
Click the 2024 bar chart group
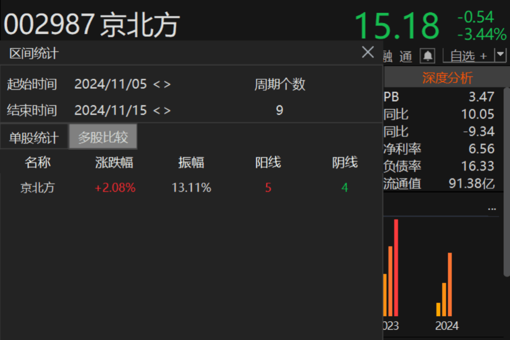[x=444, y=284]
